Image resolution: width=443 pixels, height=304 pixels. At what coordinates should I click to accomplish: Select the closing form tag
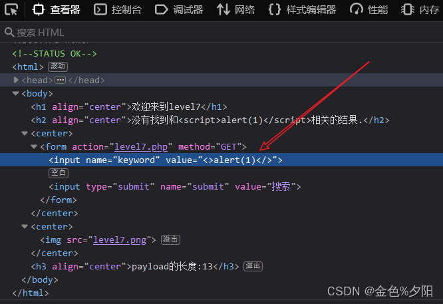pyautogui.click(x=59, y=200)
